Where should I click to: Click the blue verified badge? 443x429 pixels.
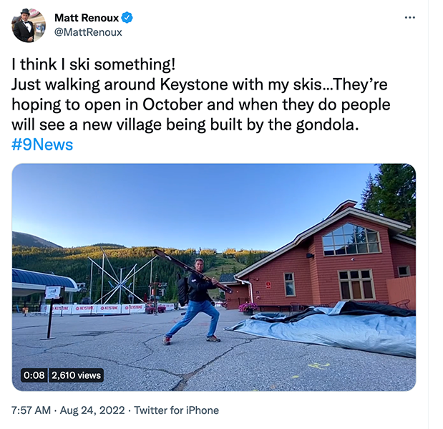tap(127, 18)
